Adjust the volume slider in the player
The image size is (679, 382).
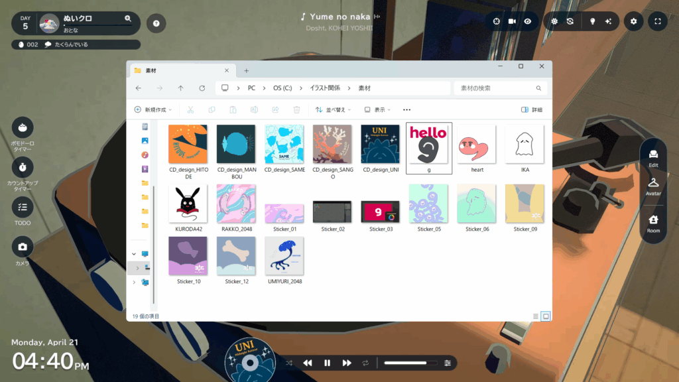point(409,363)
